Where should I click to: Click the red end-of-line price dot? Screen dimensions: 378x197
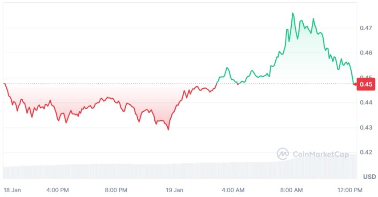coord(354,84)
